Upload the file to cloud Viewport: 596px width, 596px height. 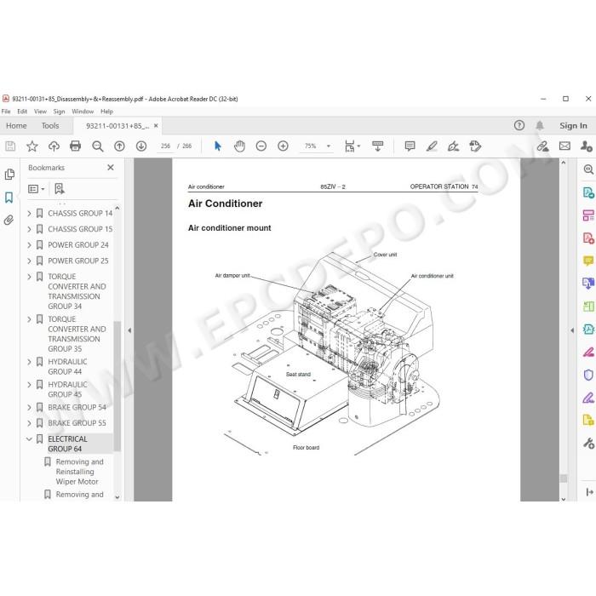pyautogui.click(x=54, y=146)
